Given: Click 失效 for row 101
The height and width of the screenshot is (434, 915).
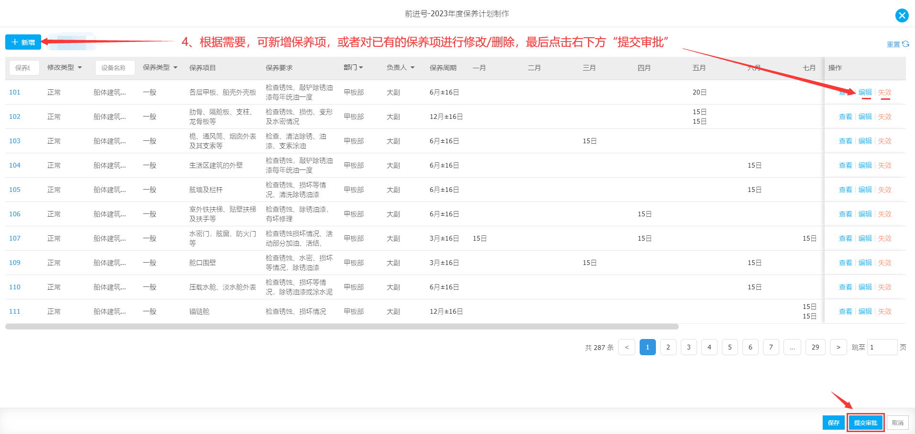Looking at the screenshot, I should (x=885, y=92).
